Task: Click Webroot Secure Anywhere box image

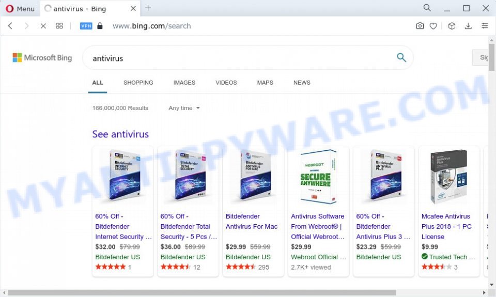Action: point(319,177)
